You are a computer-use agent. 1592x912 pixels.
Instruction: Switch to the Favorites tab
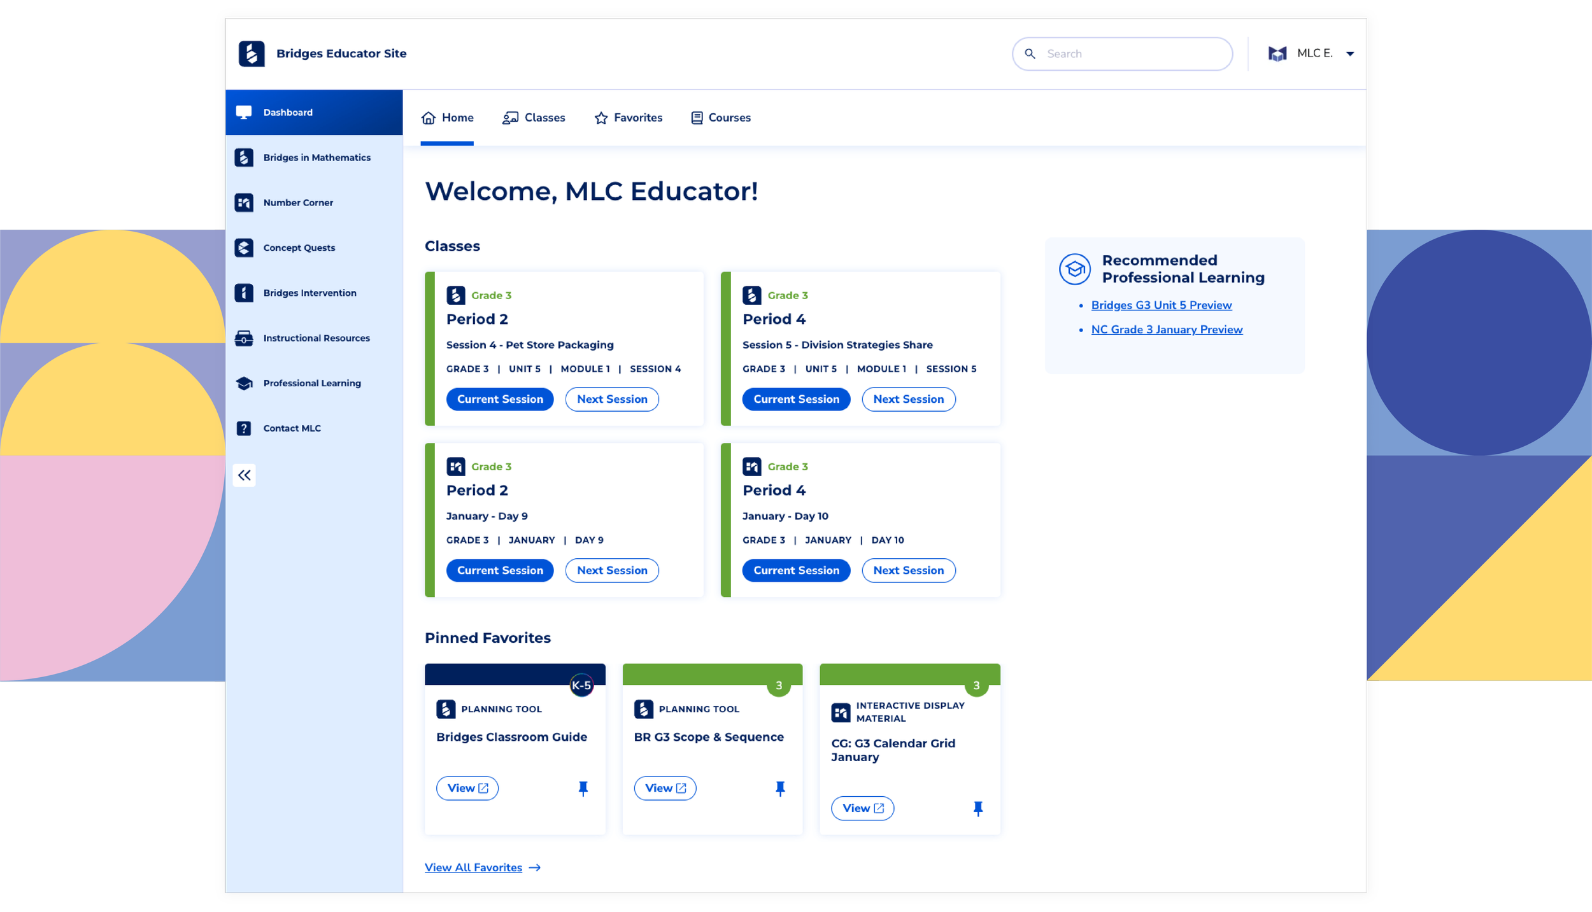628,118
